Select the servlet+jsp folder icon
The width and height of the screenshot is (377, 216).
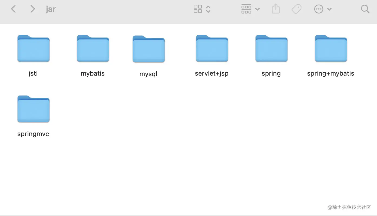click(x=212, y=49)
